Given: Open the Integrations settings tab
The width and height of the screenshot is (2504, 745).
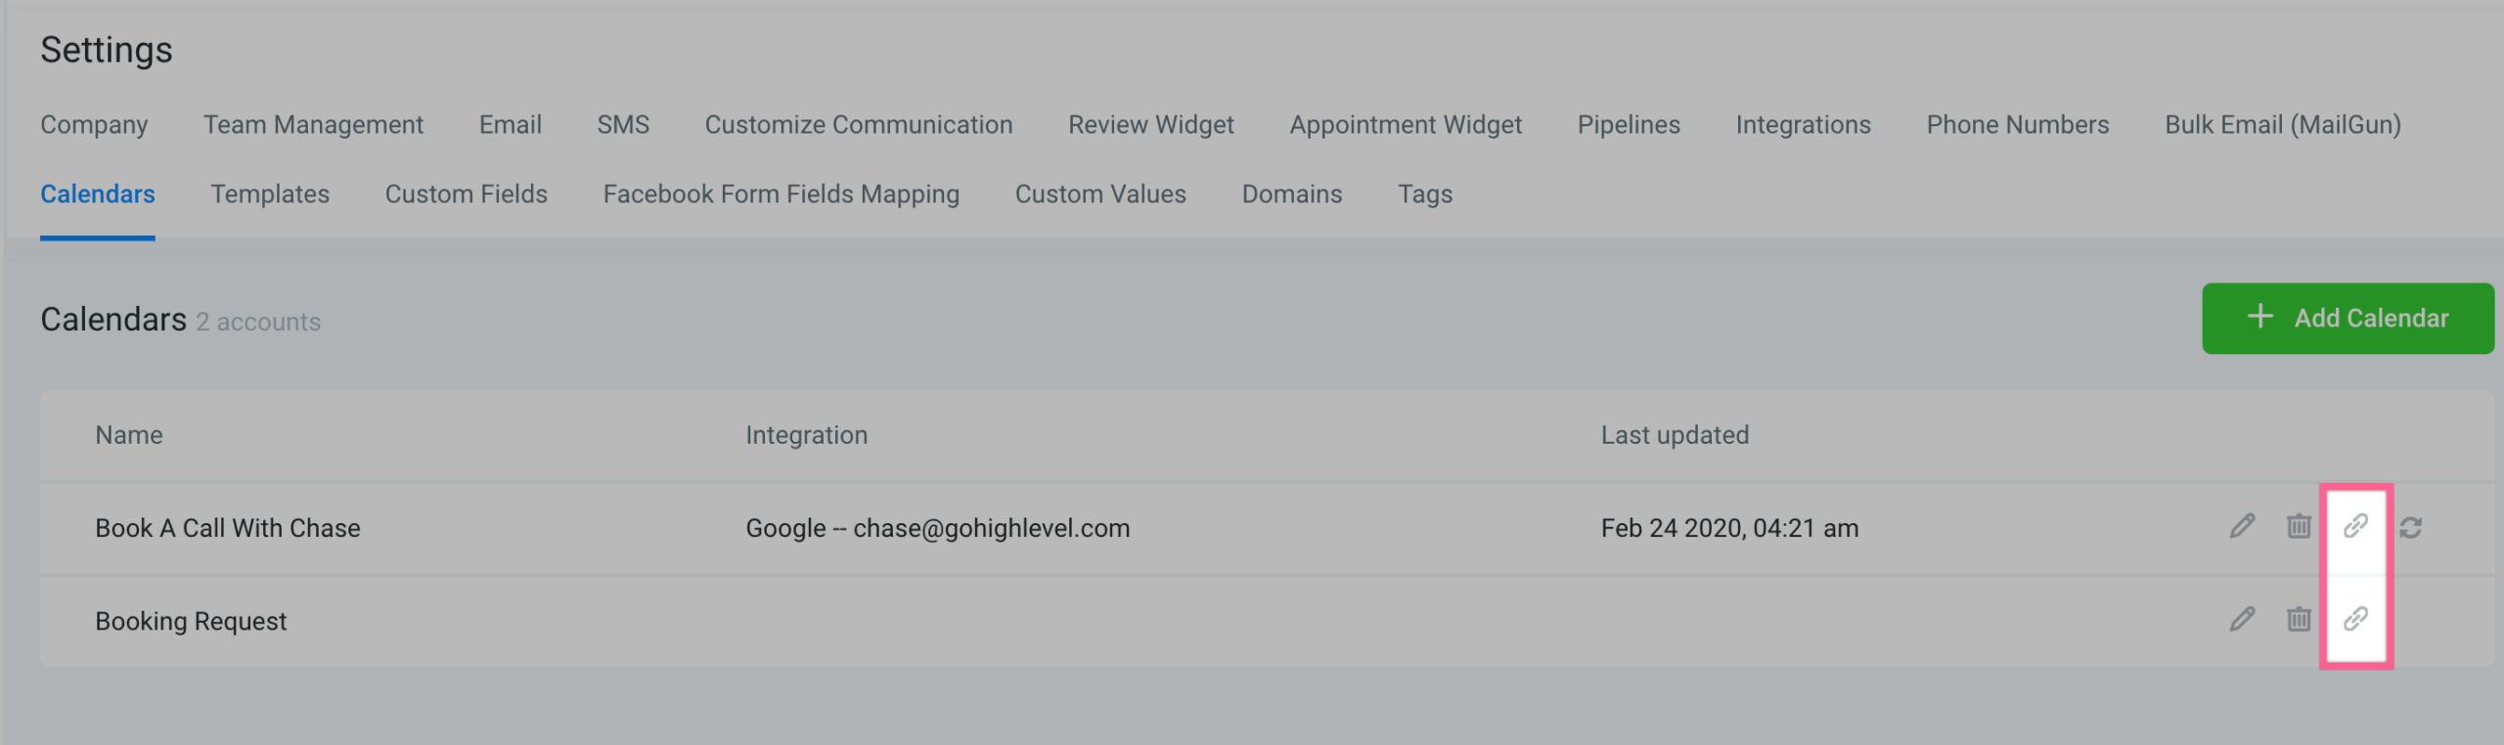Looking at the screenshot, I should click(x=1803, y=124).
